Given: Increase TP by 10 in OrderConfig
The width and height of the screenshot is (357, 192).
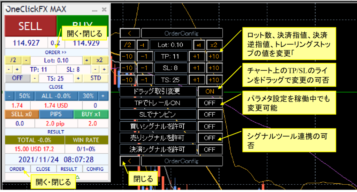Looking at the screenshot, I should click(x=214, y=56).
